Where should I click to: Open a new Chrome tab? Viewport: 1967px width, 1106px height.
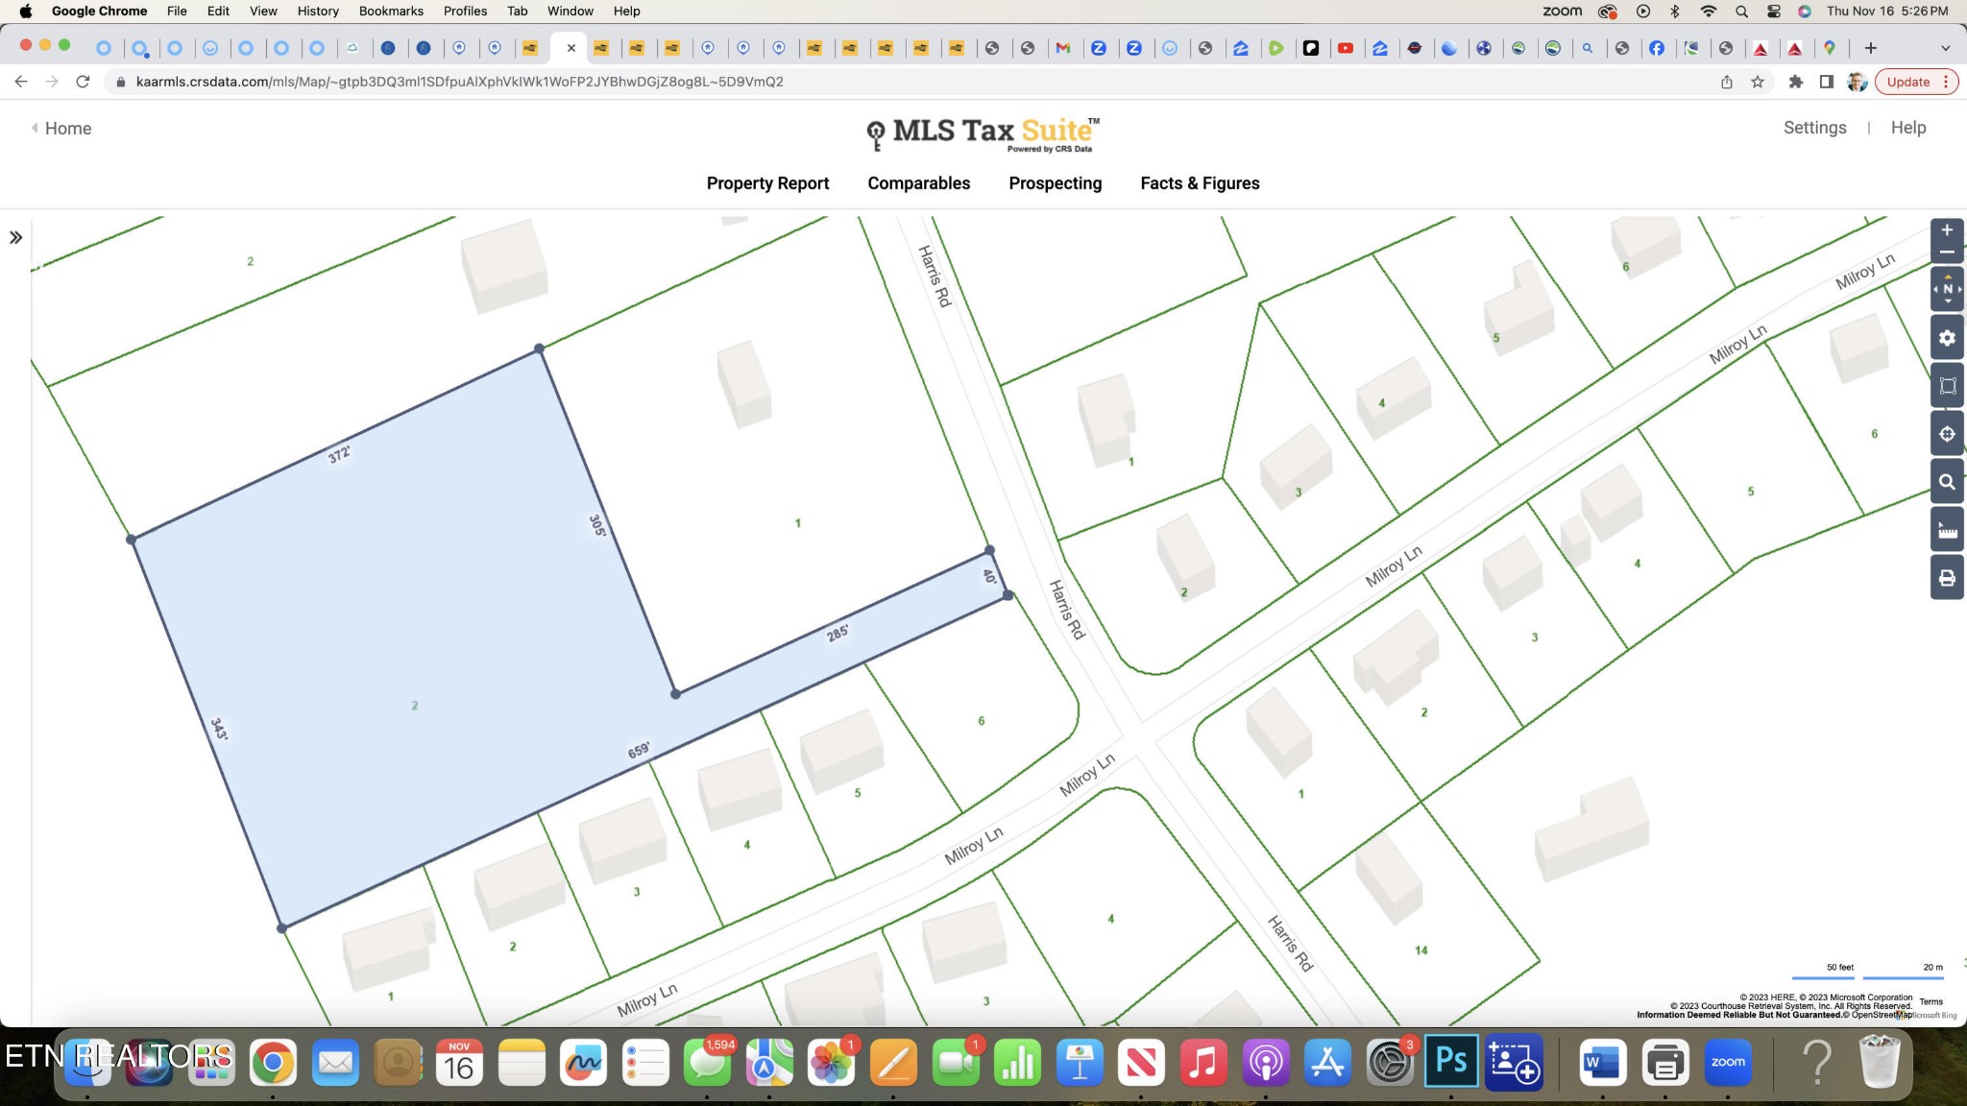pos(1871,48)
